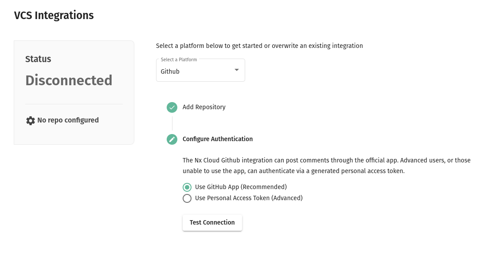Click the connector line between the two steps
Image resolution: width=489 pixels, height=253 pixels.
pos(172,123)
